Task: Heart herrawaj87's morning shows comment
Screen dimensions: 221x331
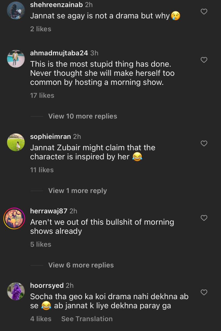Action: click(204, 218)
